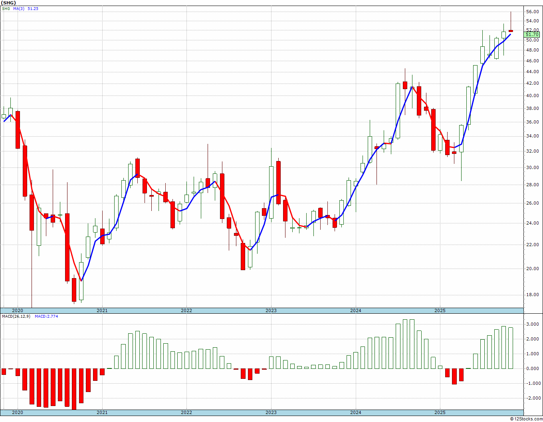Click the MACD(26,12,9) indicator label

click(15, 316)
